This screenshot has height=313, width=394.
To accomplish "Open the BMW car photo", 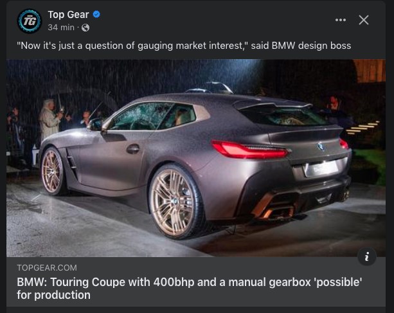I will coord(196,158).
